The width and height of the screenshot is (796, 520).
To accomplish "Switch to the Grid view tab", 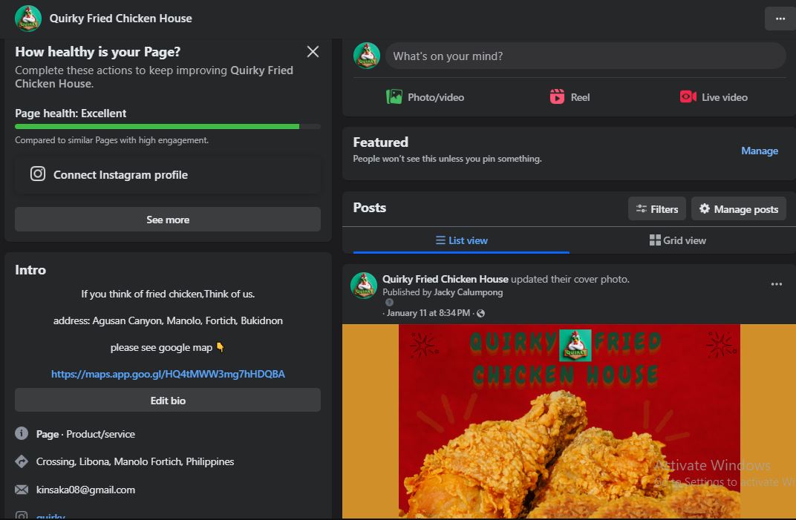I will [677, 240].
